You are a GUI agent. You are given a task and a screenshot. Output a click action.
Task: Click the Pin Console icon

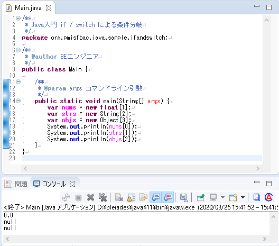point(201,197)
